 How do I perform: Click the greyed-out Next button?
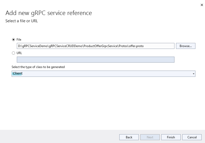tap(150, 137)
